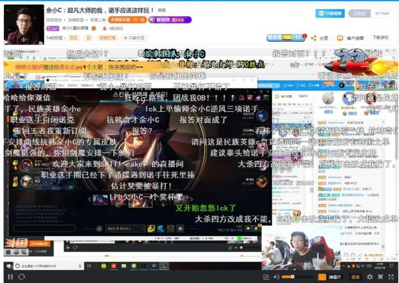Open the chart app icon on taskbar
The image size is (399, 283).
coord(163,266)
